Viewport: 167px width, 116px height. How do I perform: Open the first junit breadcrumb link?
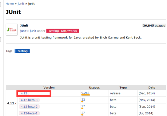21,4
